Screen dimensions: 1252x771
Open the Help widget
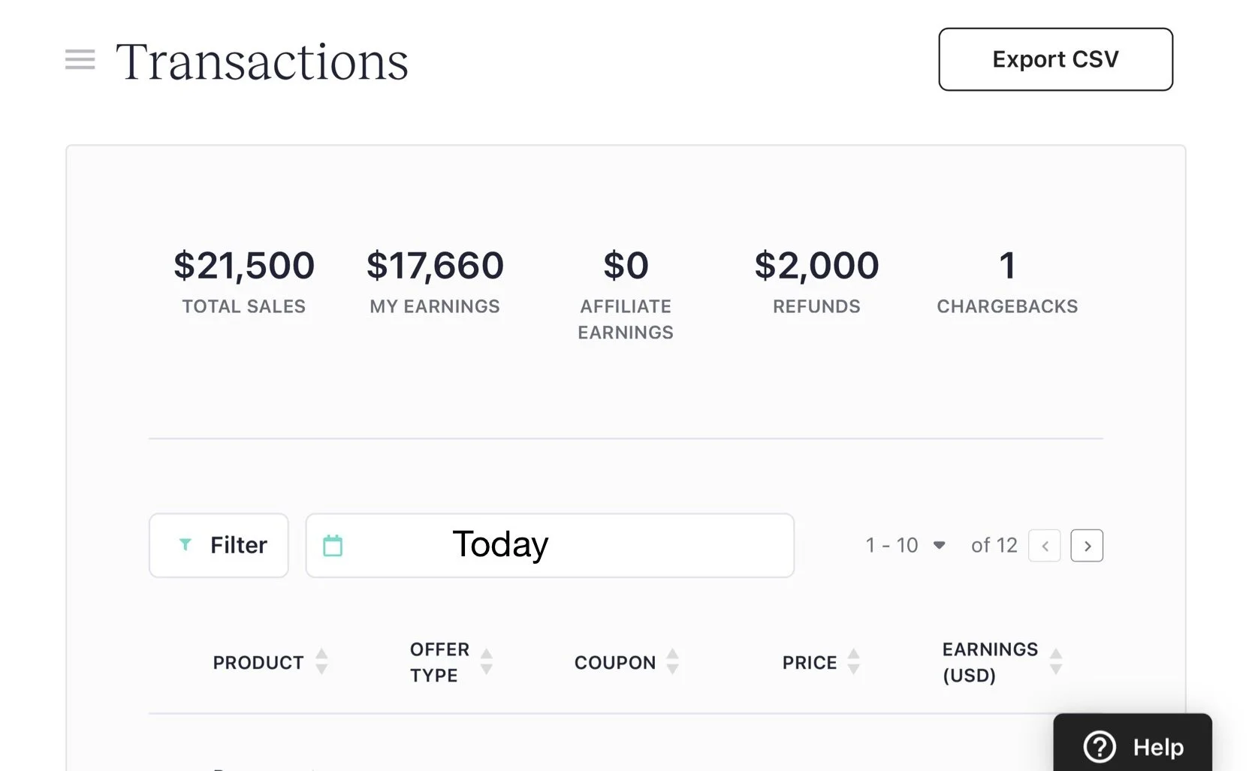point(1133,746)
